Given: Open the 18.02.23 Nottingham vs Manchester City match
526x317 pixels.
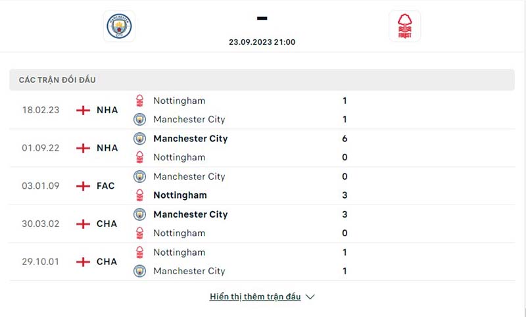Looking at the screenshot, I should pyautogui.click(x=262, y=110).
